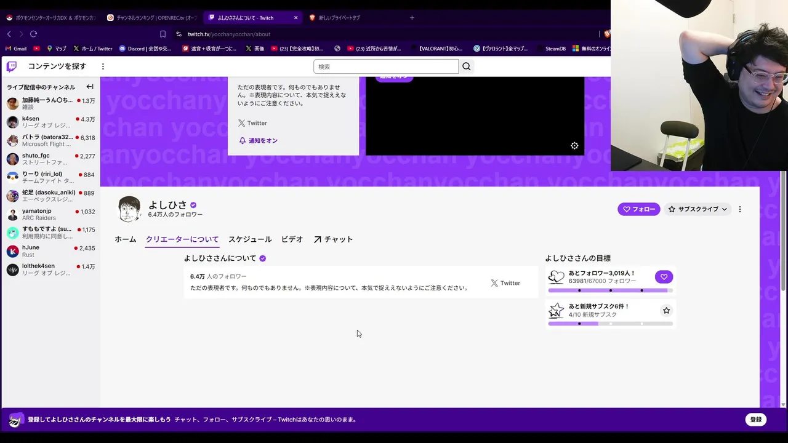
Task: Open shuto_fgc channel in sidebar
Action: pyautogui.click(x=50, y=159)
